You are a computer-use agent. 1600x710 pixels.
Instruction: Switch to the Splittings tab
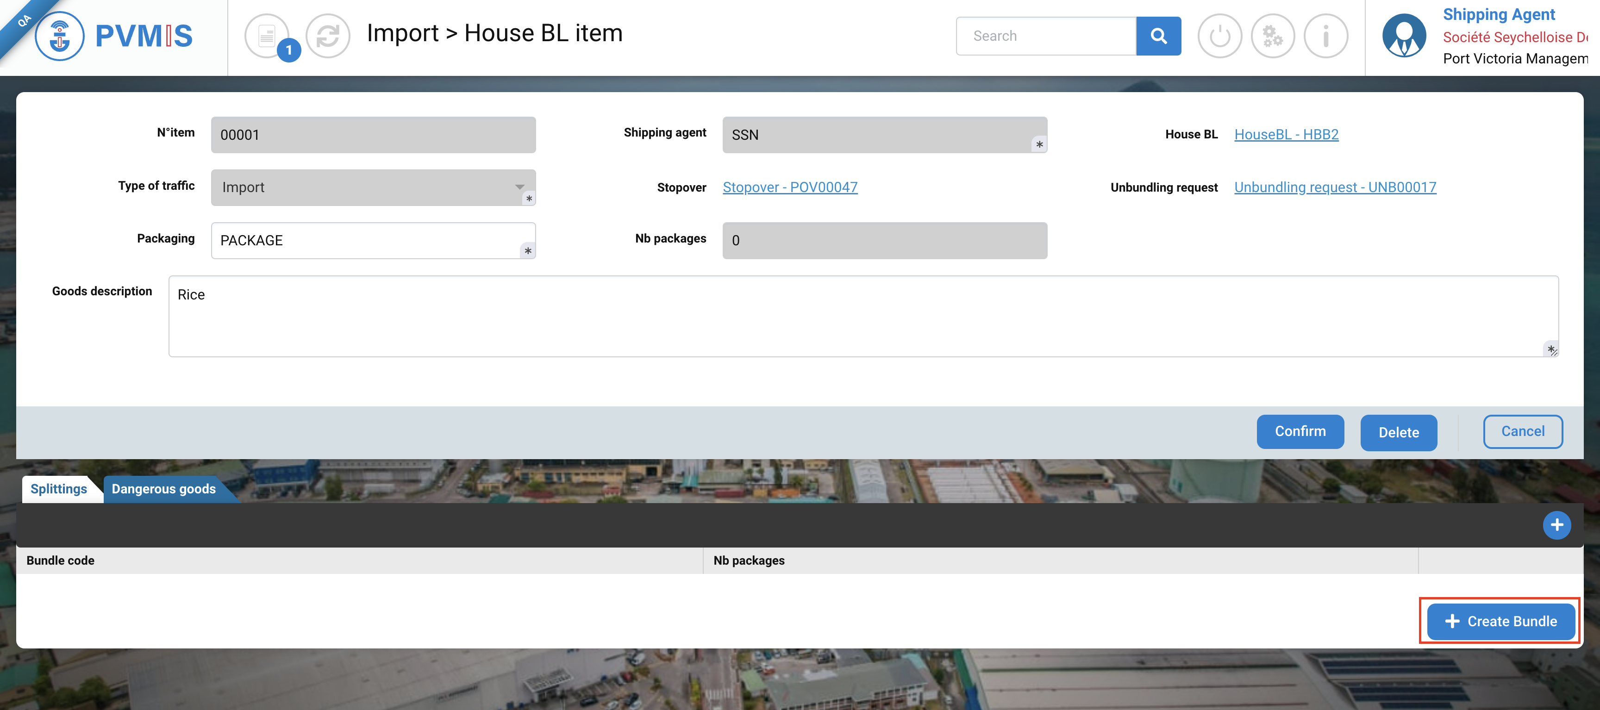(x=59, y=489)
